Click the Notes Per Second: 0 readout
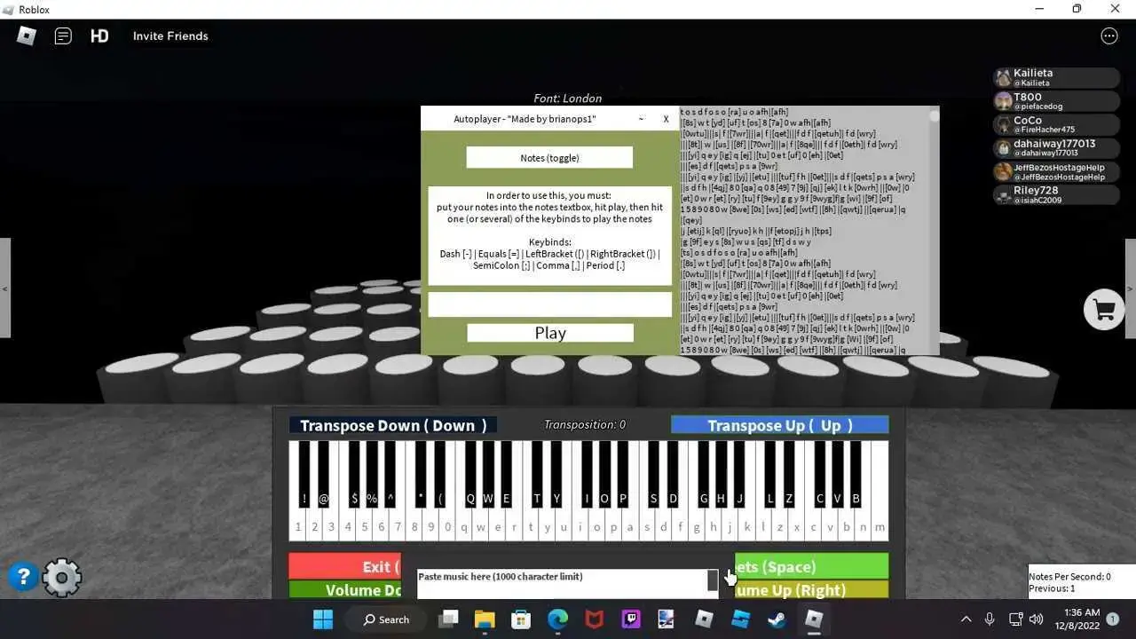 (x=1069, y=577)
